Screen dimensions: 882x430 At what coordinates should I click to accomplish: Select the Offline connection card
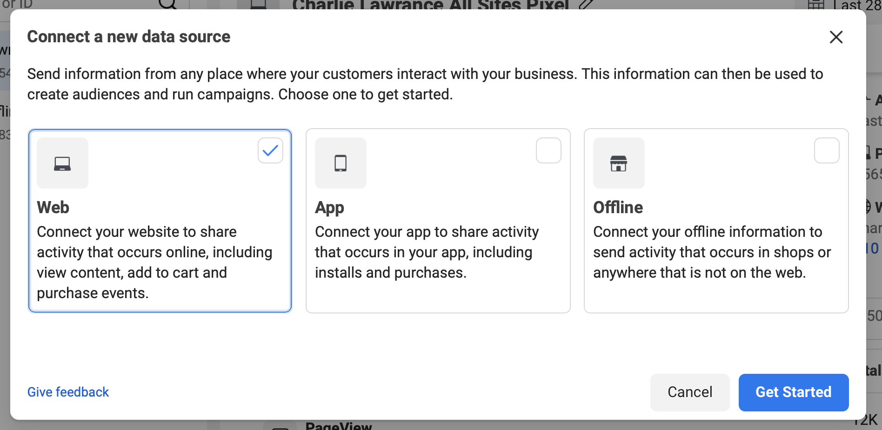coord(716,221)
